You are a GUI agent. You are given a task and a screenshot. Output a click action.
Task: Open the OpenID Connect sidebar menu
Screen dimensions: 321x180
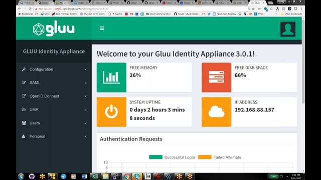pos(54,96)
